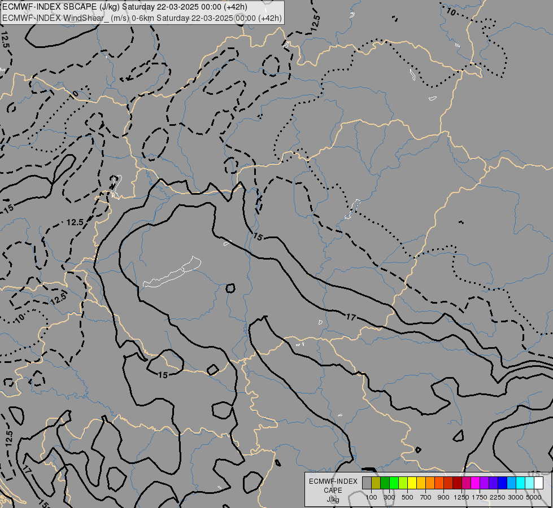Click the Lake Balaton white outline
553x508 pixels.
pyautogui.click(x=172, y=272)
